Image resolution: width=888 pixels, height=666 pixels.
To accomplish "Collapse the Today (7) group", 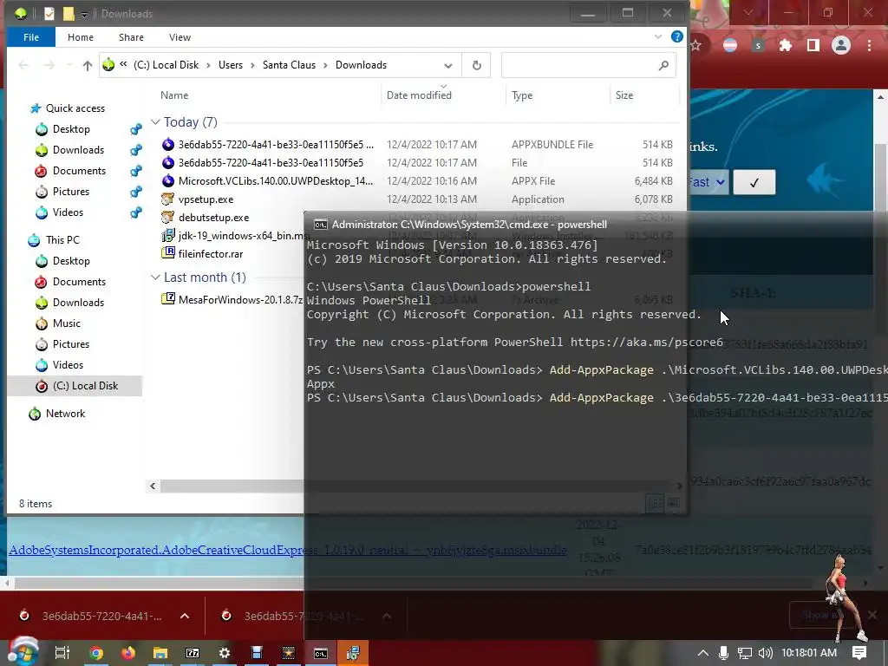I will point(155,121).
